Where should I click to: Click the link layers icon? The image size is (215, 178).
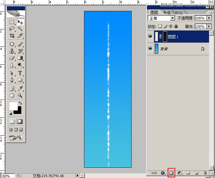click(x=154, y=173)
